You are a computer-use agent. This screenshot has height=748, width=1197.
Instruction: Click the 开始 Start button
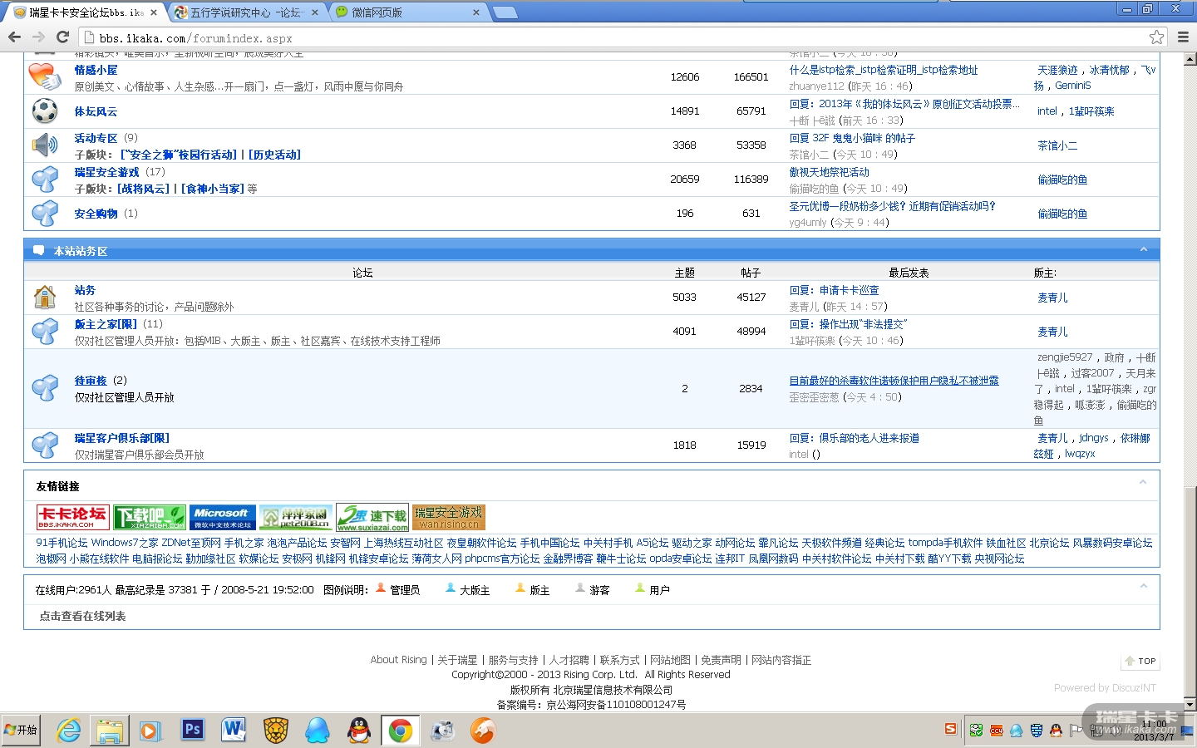point(21,731)
